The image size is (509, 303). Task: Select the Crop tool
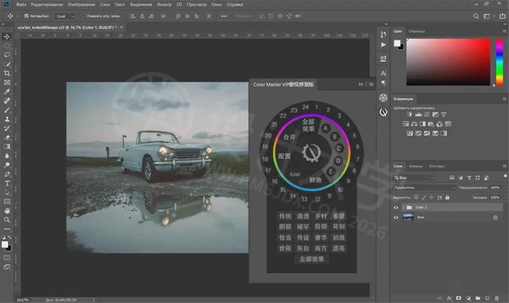coord(7,73)
